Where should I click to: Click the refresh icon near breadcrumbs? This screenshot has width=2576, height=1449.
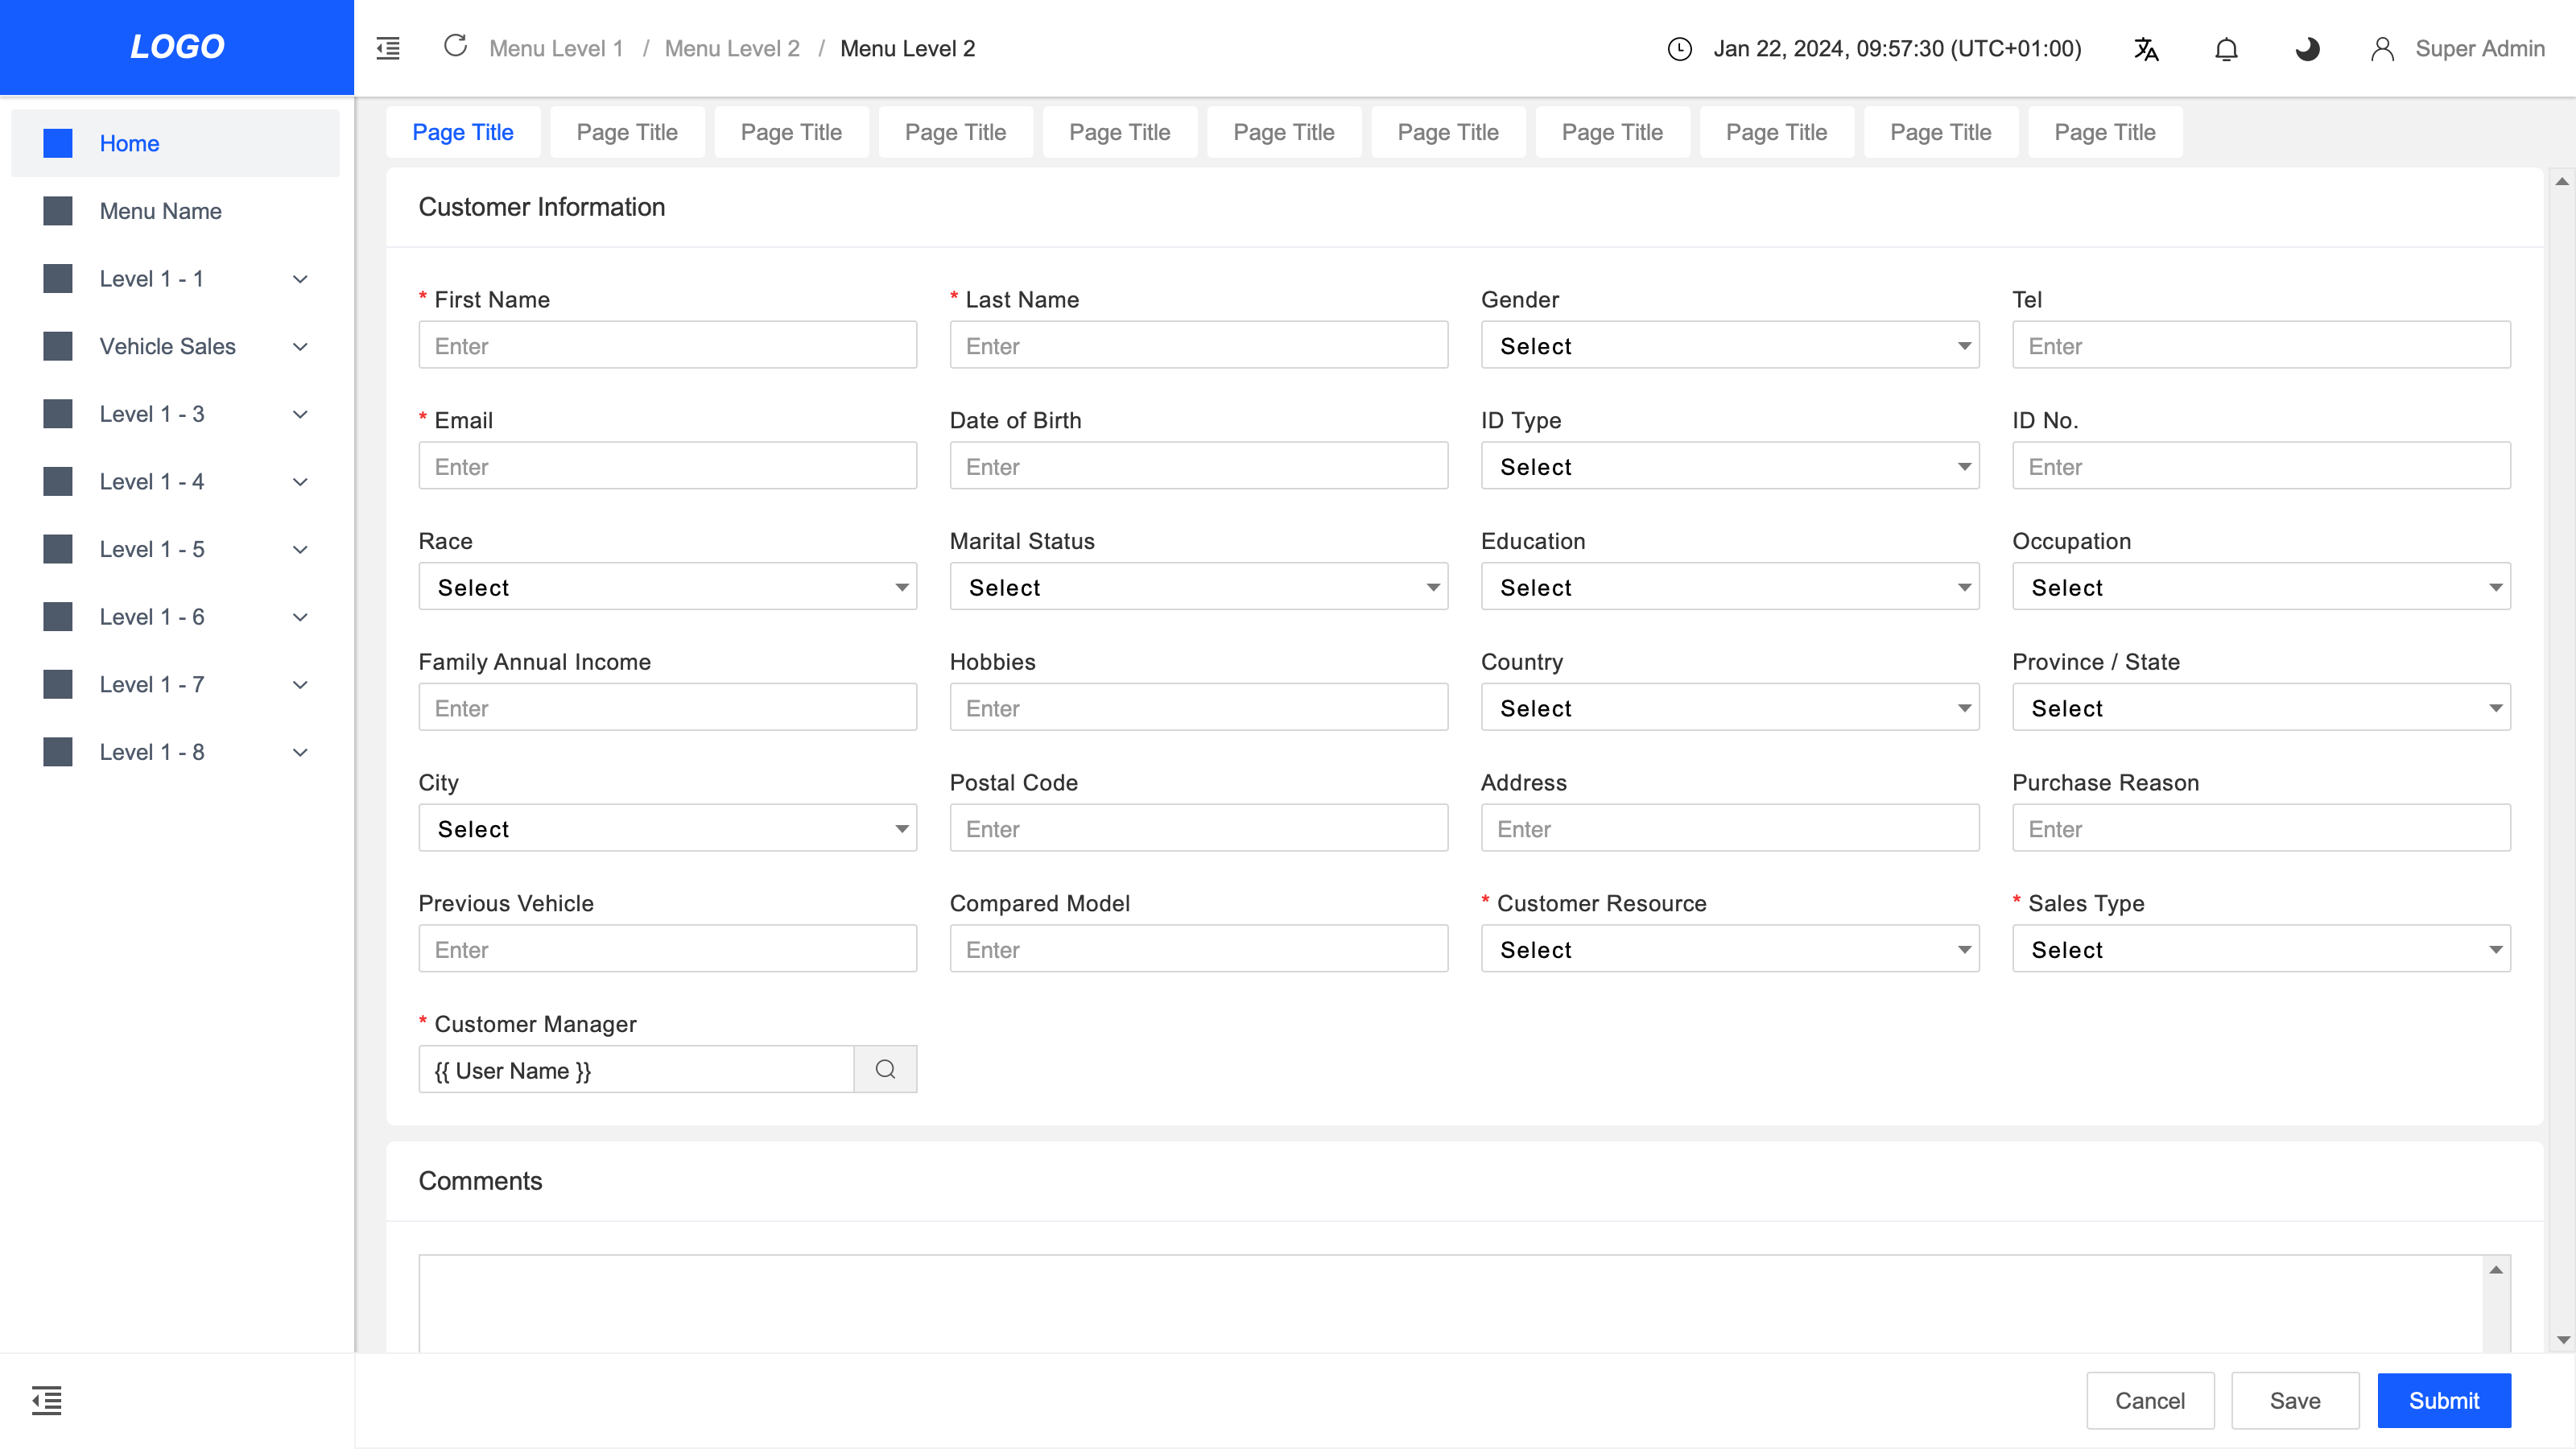(x=456, y=46)
